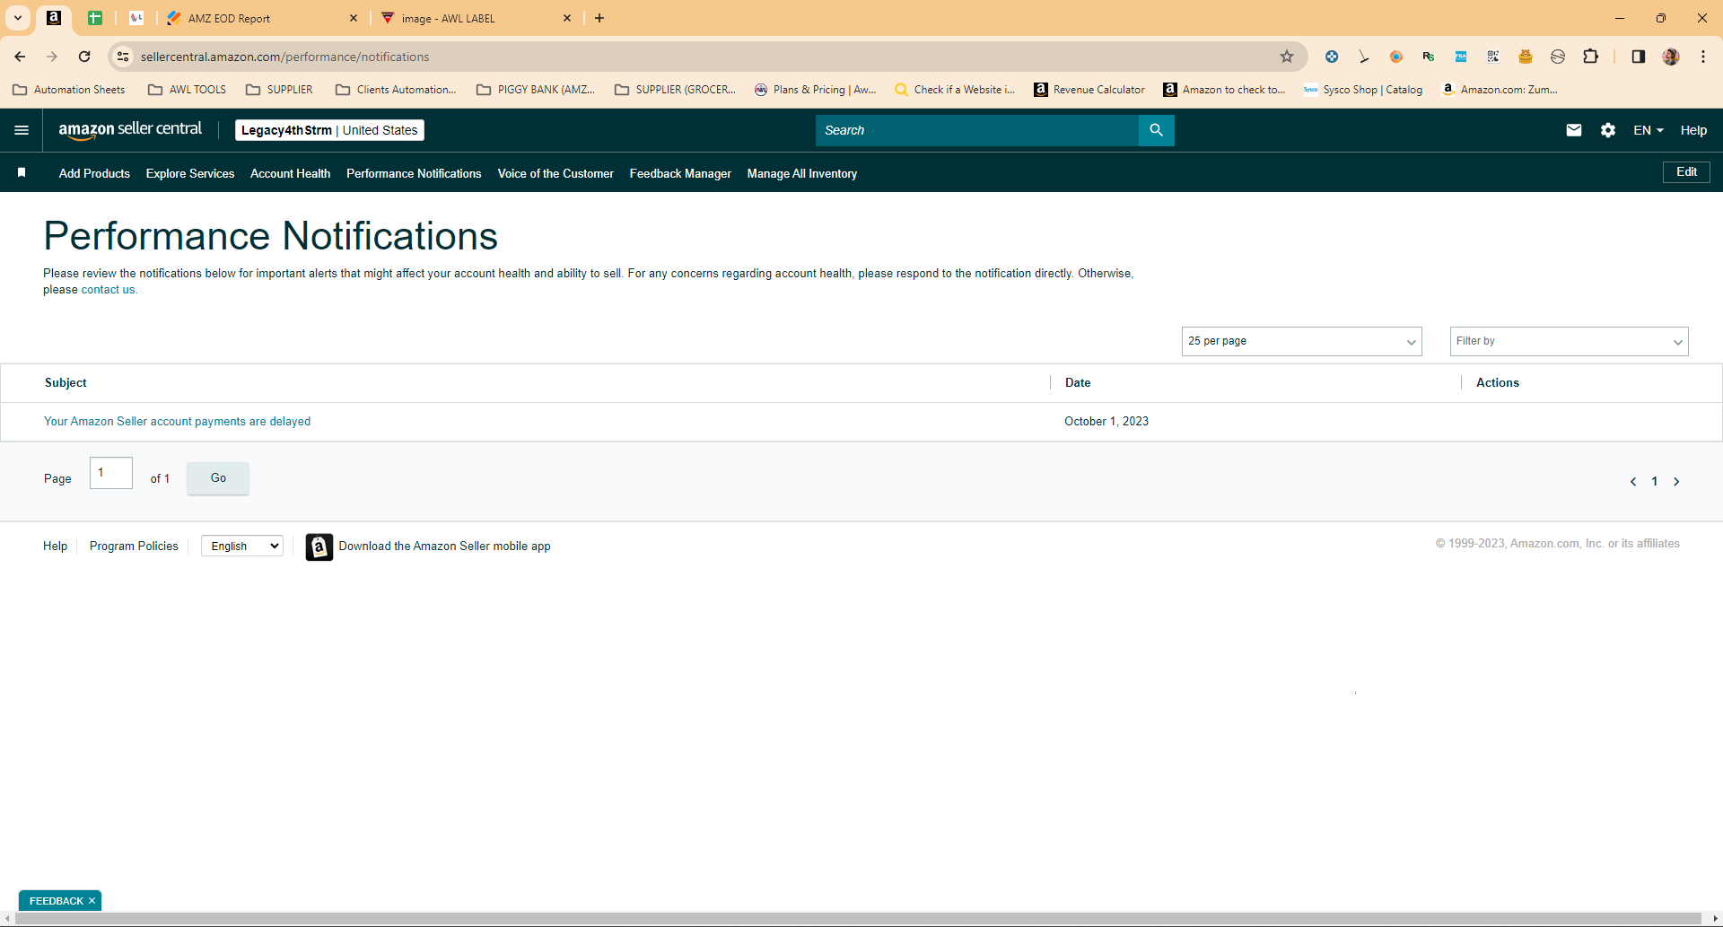Image resolution: width=1723 pixels, height=927 pixels.
Task: Switch to the pinned green spreadsheet tab
Action: point(95,18)
